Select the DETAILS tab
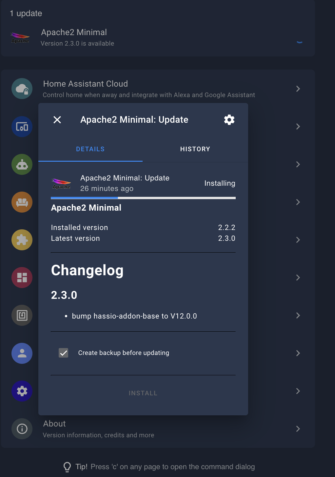 point(90,149)
